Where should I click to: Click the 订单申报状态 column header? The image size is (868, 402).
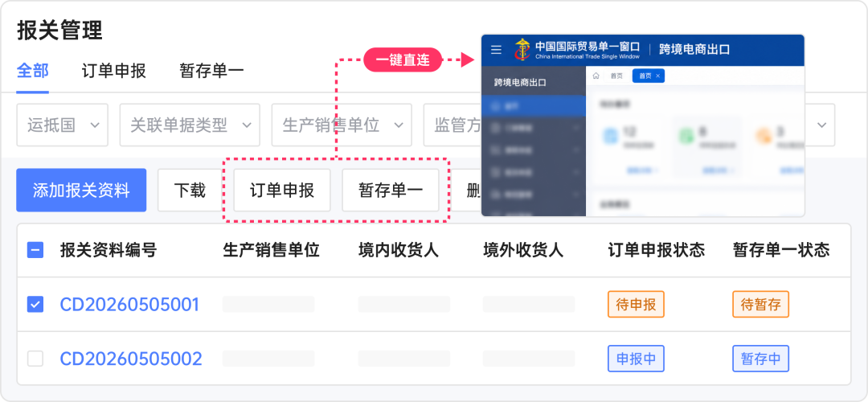pyautogui.click(x=656, y=250)
